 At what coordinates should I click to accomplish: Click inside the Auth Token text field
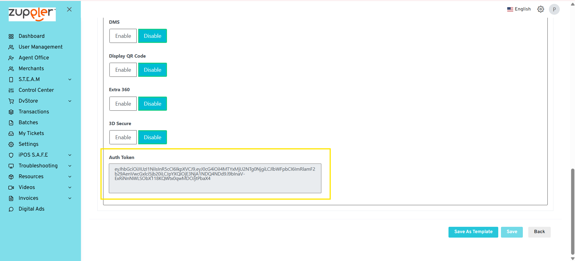click(215, 178)
